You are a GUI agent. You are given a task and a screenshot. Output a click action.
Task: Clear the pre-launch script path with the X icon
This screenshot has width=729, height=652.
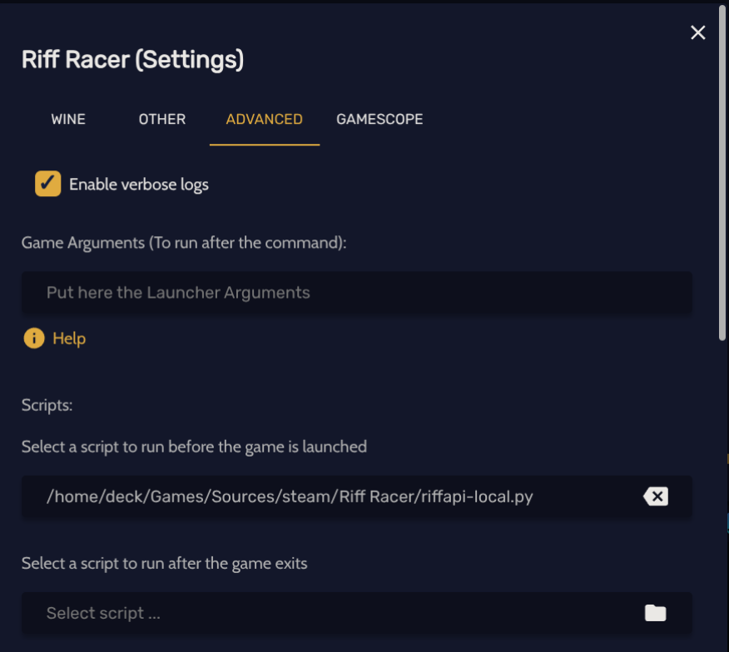[656, 496]
